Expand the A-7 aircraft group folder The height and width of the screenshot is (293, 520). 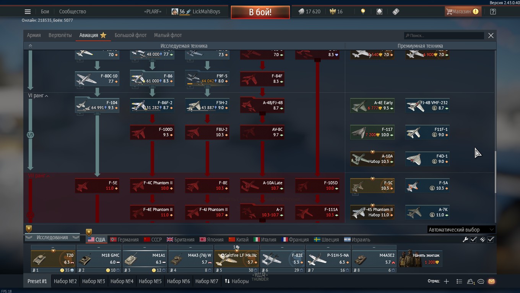262,212
